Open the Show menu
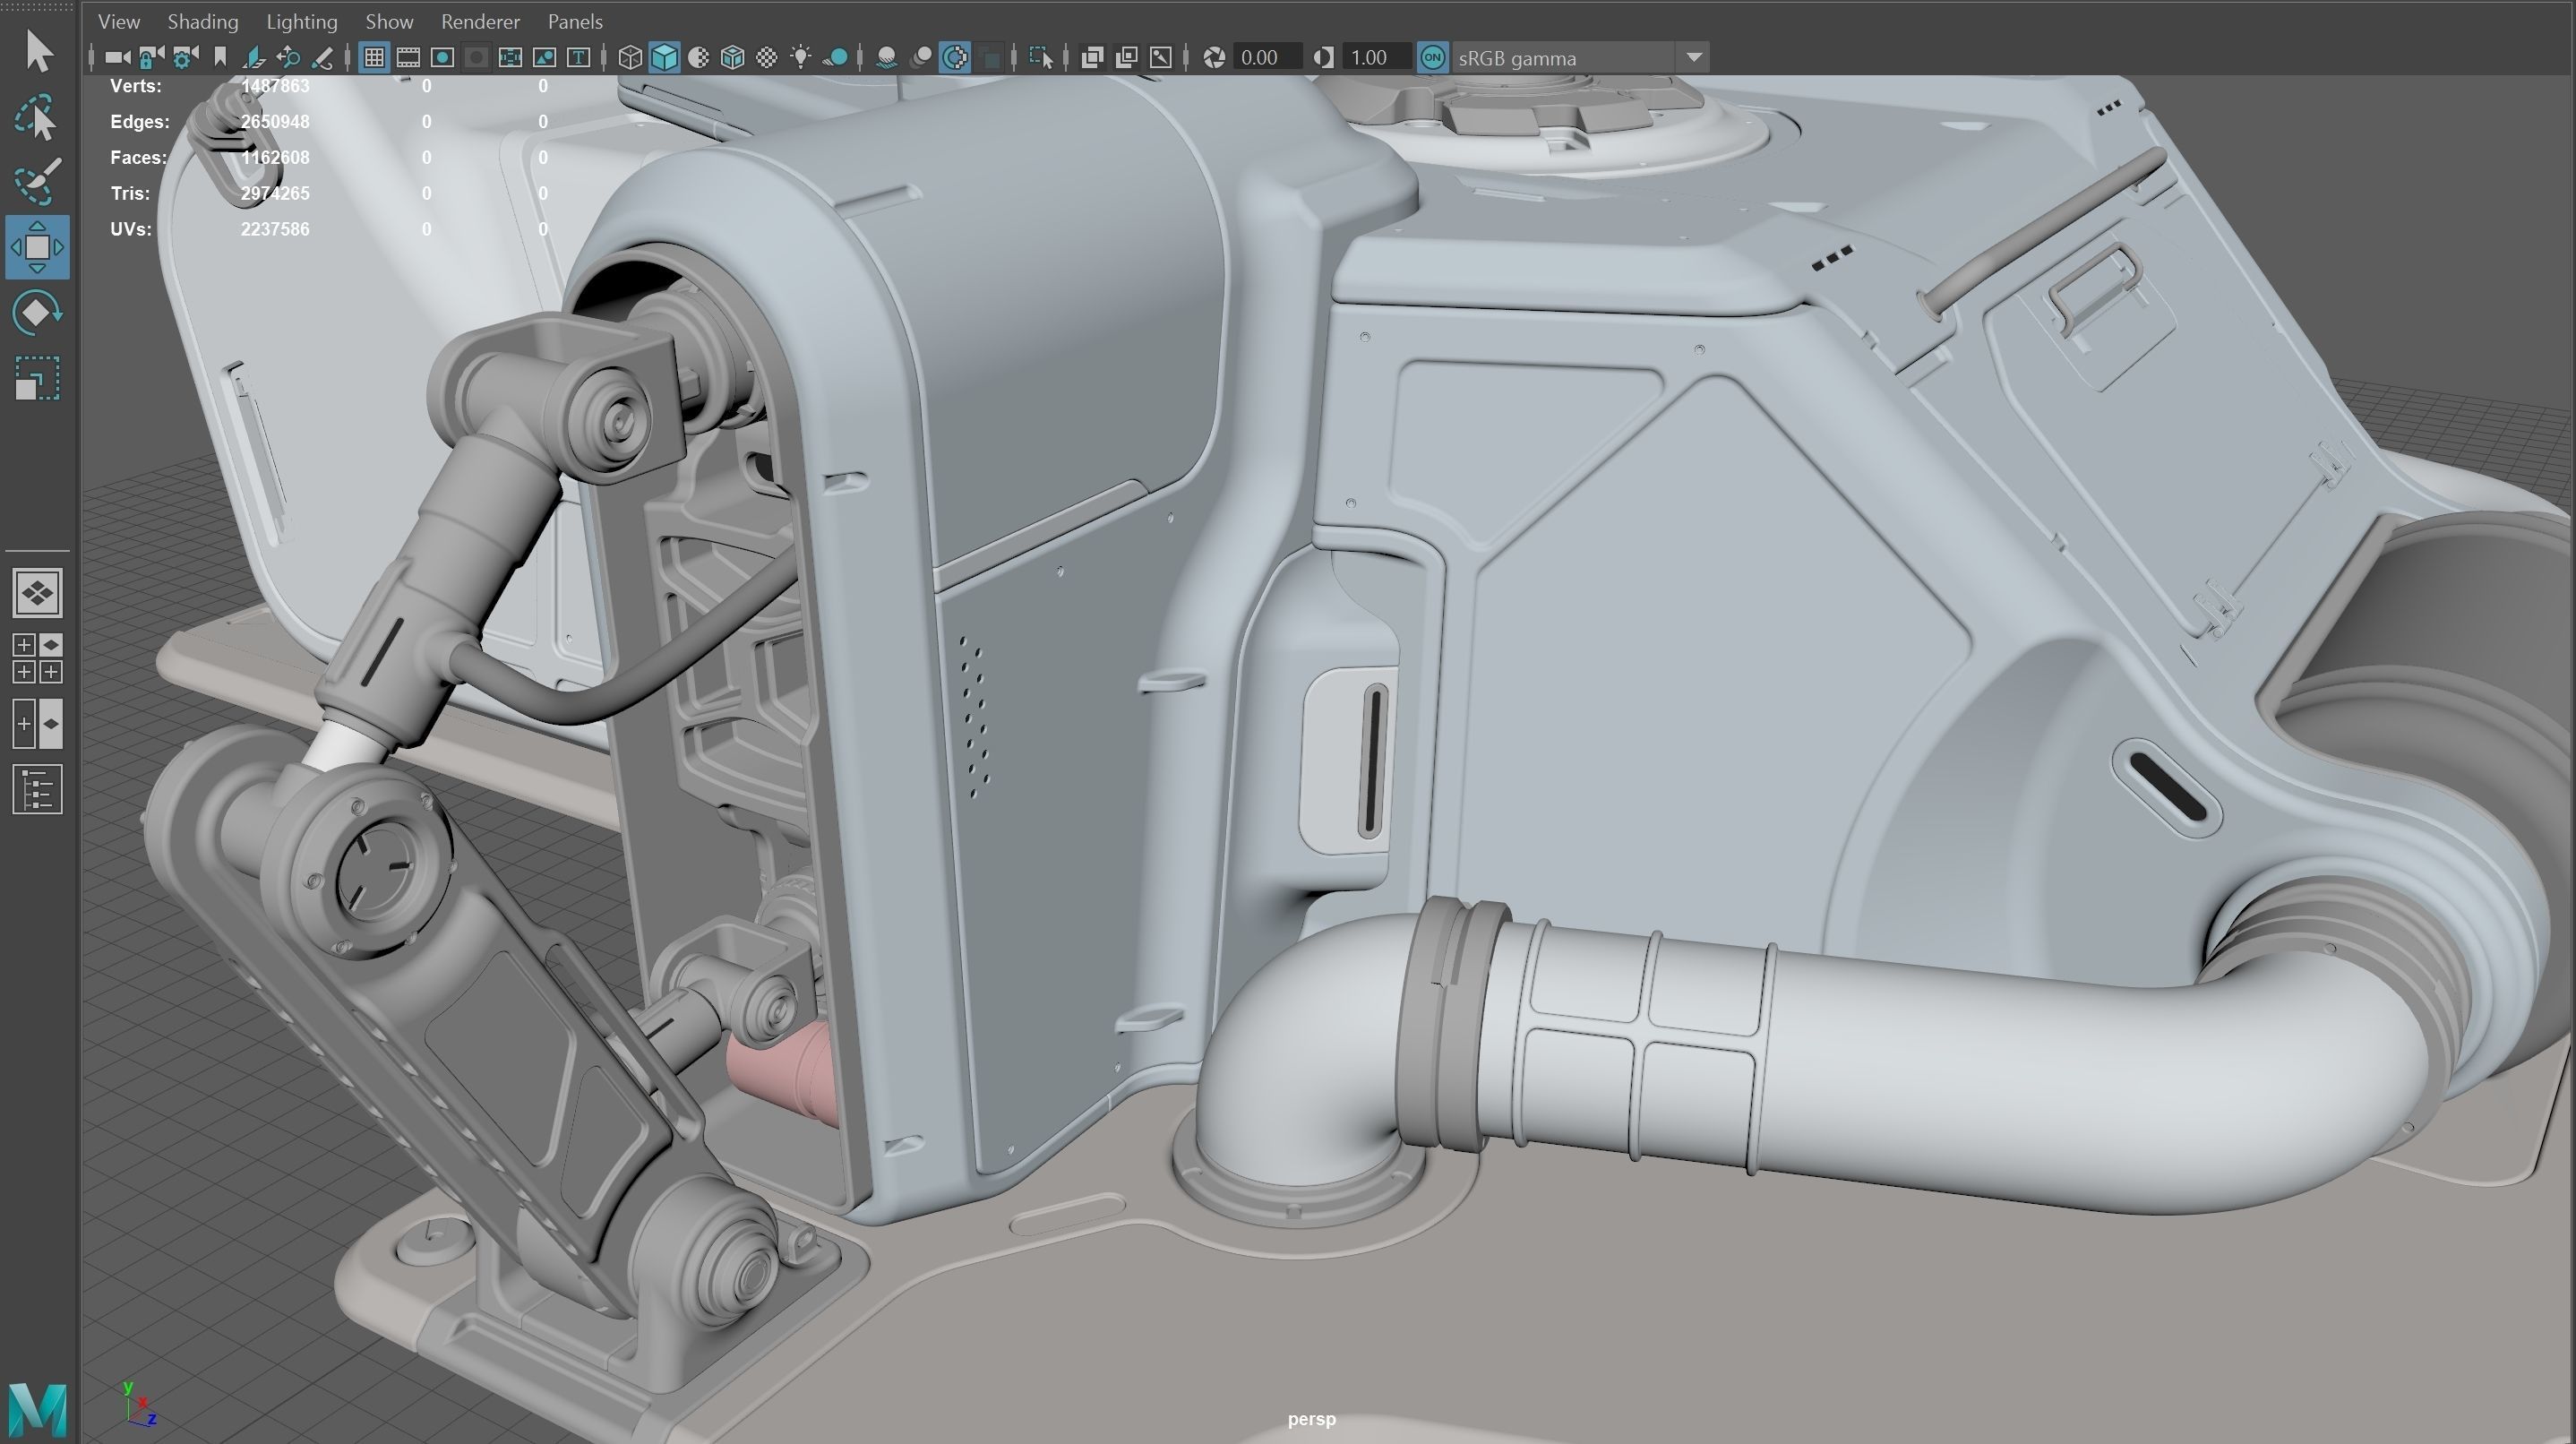Image resolution: width=2576 pixels, height=1444 pixels. [389, 21]
